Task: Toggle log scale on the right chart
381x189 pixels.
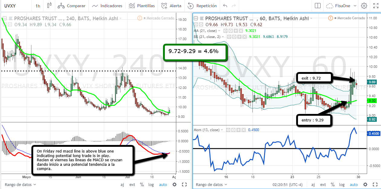Action: pyautogui.click(x=341, y=184)
